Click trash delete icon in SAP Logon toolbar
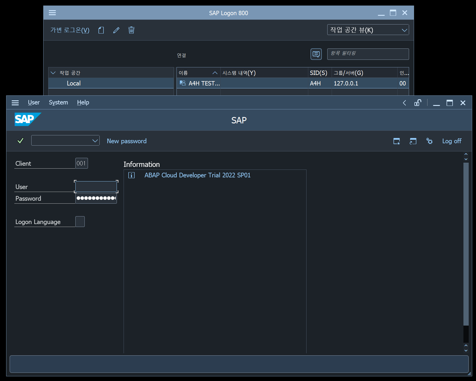Image resolution: width=476 pixels, height=381 pixels. click(131, 30)
